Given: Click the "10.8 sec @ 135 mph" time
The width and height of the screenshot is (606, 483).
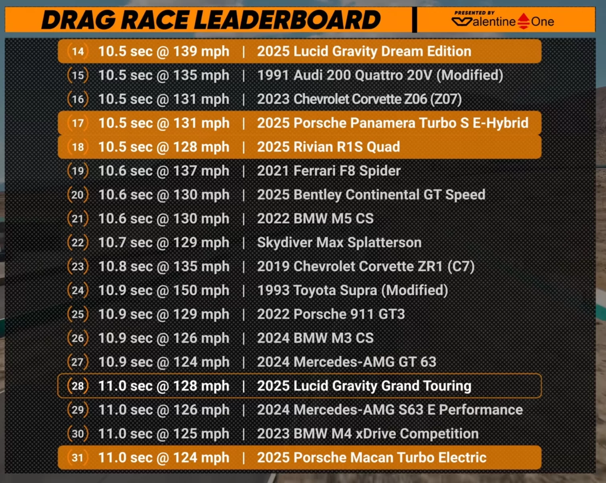Looking at the screenshot, I should pos(164,266).
